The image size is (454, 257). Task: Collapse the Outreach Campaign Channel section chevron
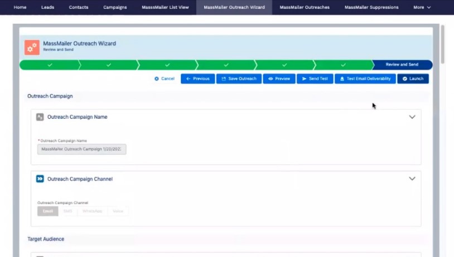412,179
